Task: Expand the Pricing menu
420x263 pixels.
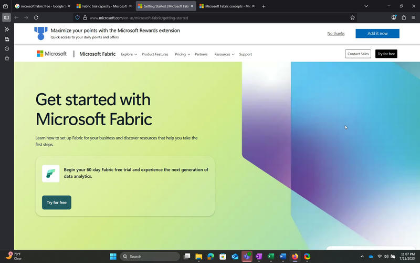Action: click(x=182, y=54)
